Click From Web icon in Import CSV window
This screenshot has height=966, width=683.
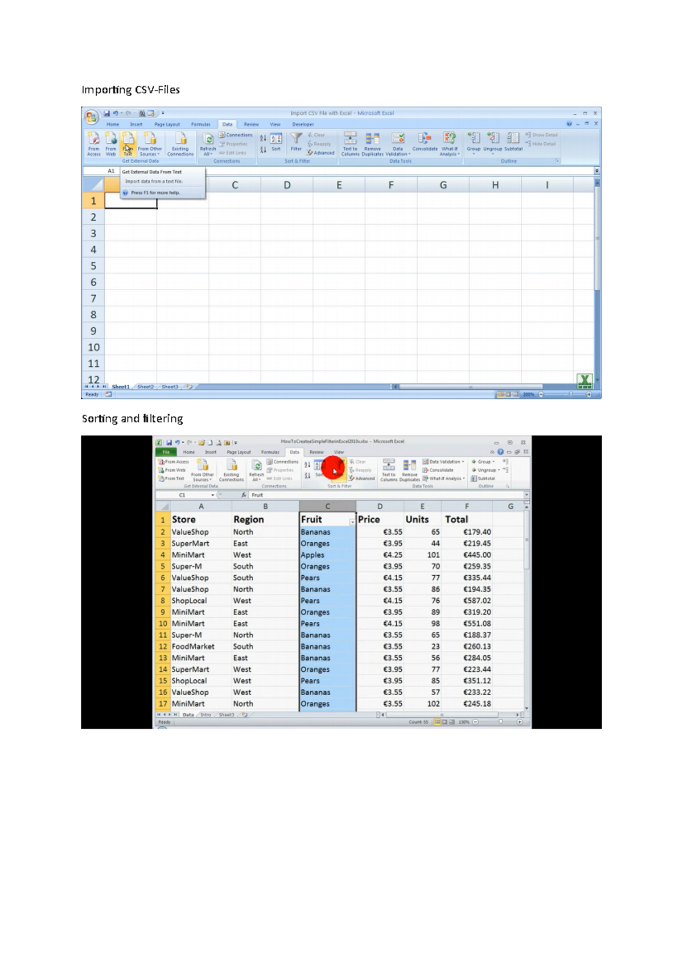(x=111, y=143)
